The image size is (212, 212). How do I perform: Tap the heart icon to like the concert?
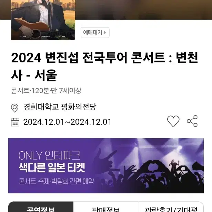tap(173, 121)
